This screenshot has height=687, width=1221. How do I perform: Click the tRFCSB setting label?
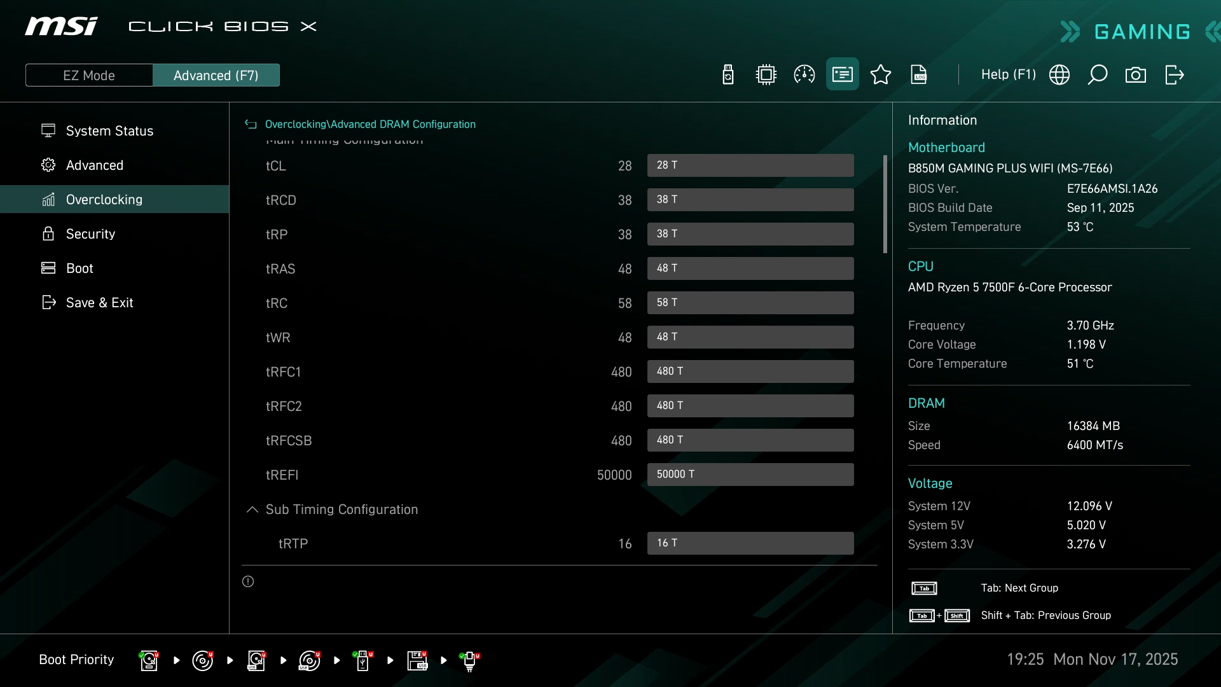pos(289,441)
